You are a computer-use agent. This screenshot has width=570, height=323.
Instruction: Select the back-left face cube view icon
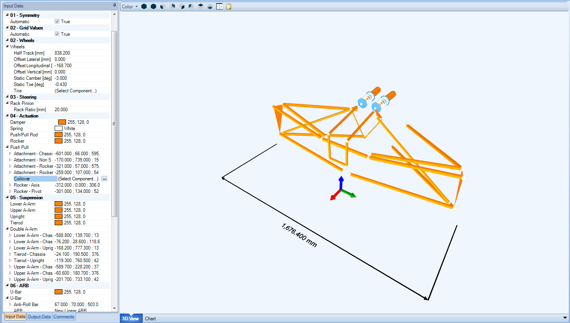(191, 7)
